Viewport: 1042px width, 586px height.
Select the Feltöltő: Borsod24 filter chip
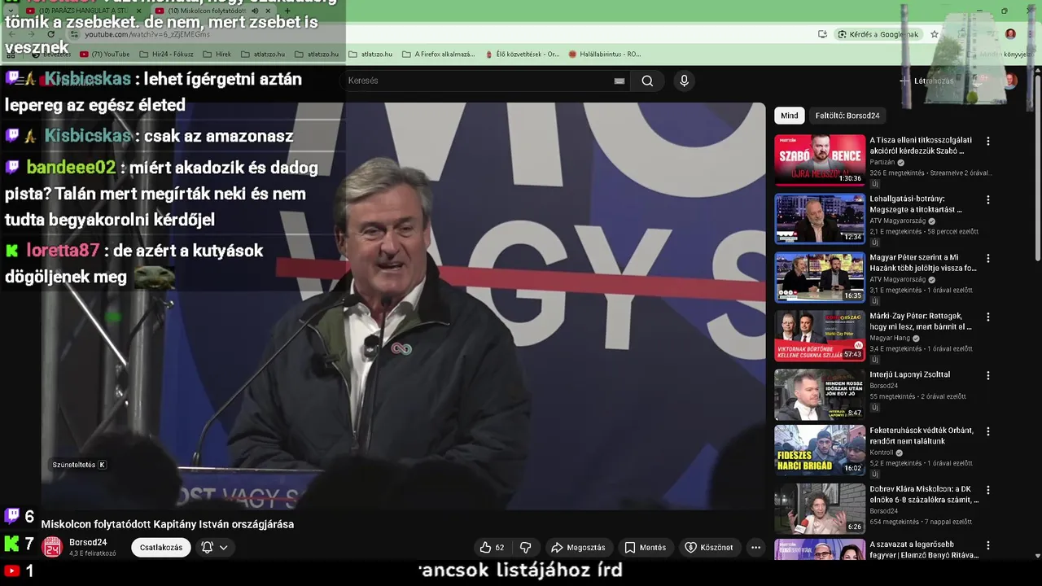847,116
